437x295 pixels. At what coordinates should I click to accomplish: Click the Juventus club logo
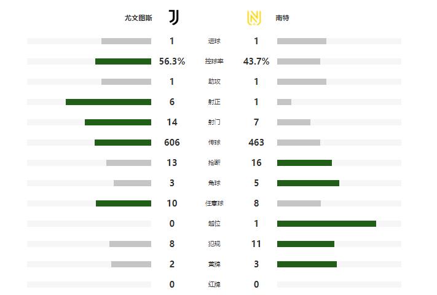[x=174, y=18]
